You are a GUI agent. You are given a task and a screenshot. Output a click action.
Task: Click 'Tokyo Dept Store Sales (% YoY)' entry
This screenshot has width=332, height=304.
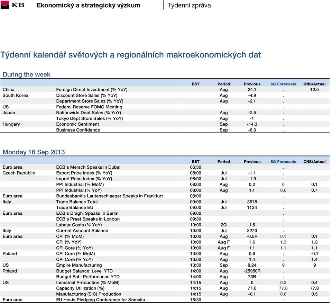tap(89, 118)
